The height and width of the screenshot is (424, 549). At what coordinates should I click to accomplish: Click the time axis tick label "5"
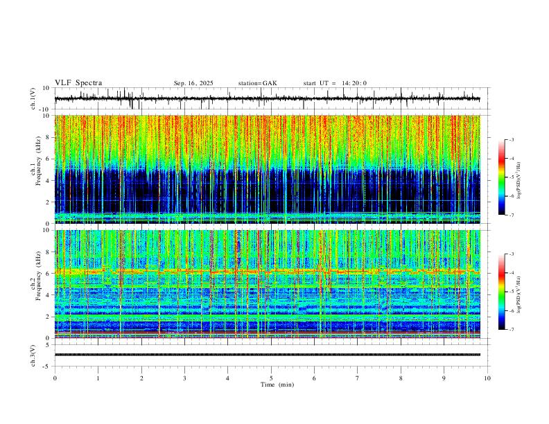coord(271,378)
